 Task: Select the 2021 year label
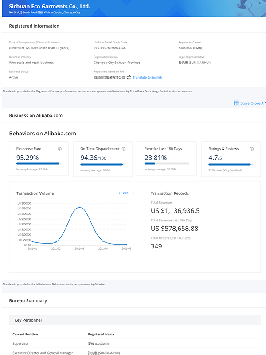coord(126,193)
